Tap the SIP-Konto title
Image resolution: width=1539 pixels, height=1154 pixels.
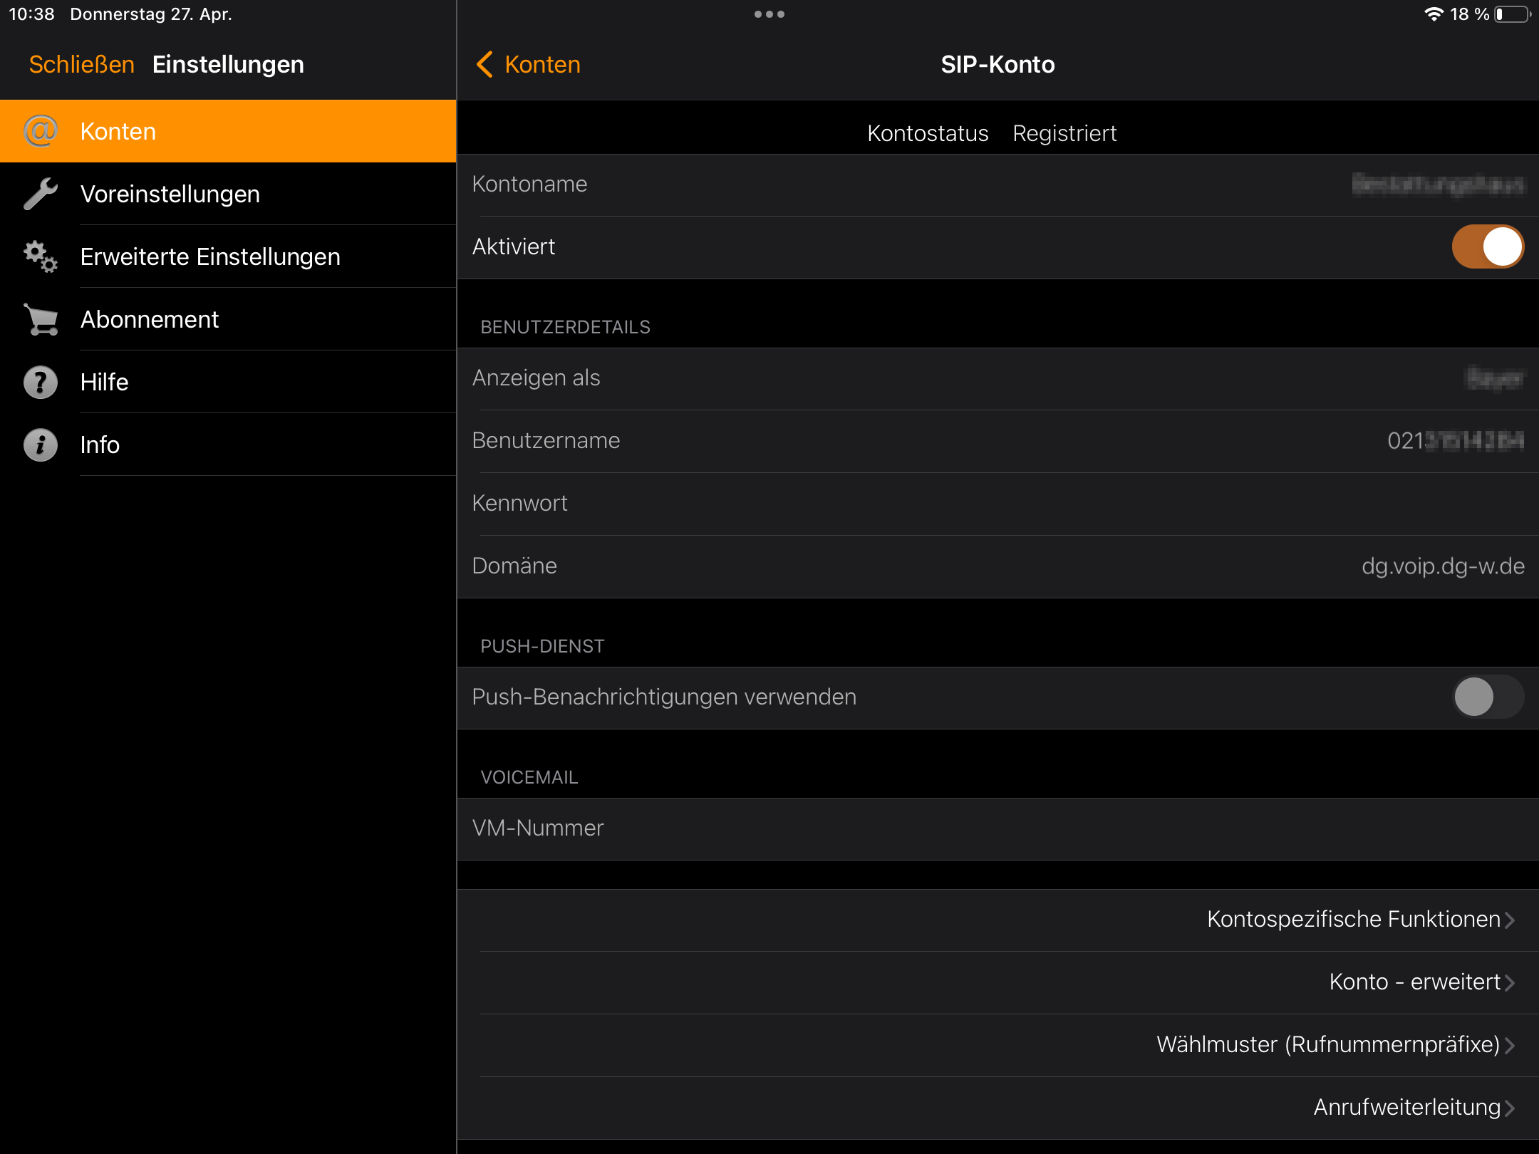click(997, 64)
